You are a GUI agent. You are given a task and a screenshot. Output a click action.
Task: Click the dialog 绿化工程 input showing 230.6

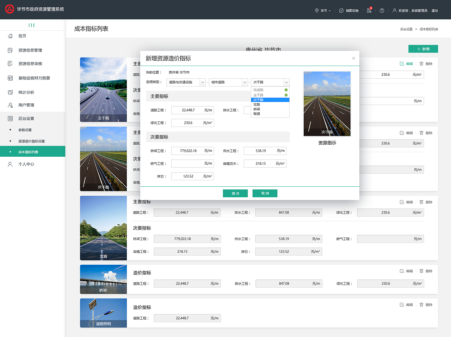click(x=192, y=123)
